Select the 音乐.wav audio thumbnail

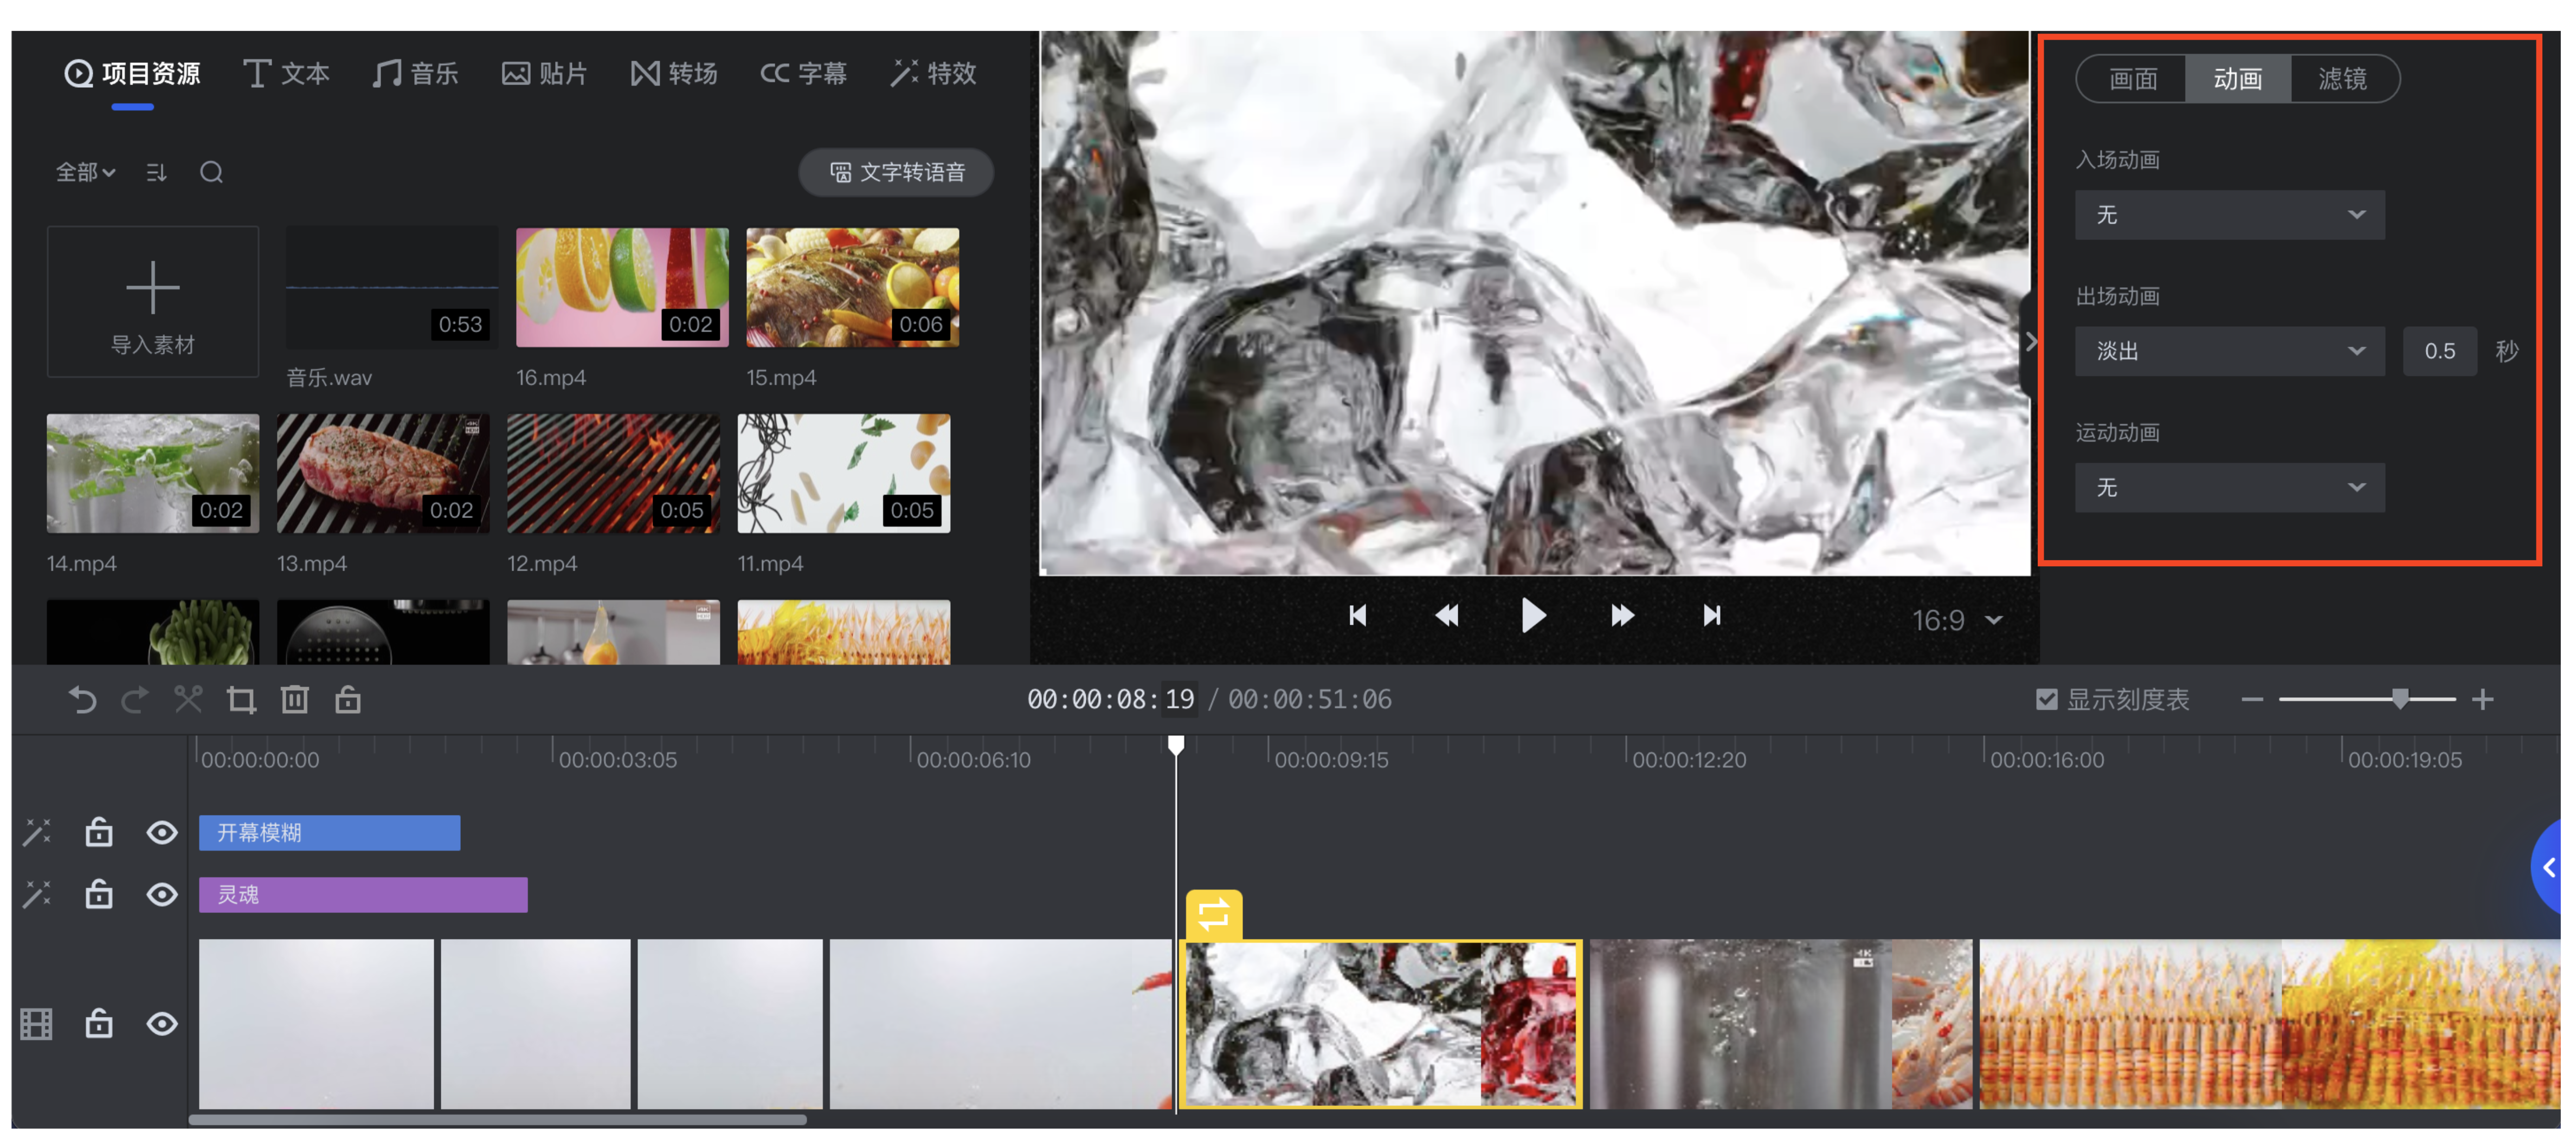coord(392,287)
